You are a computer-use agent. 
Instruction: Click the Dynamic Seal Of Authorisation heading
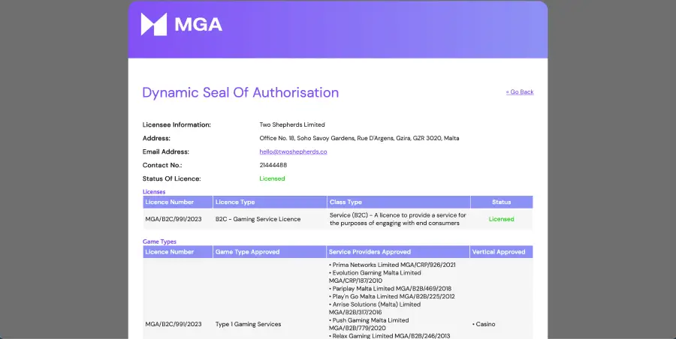(x=240, y=92)
